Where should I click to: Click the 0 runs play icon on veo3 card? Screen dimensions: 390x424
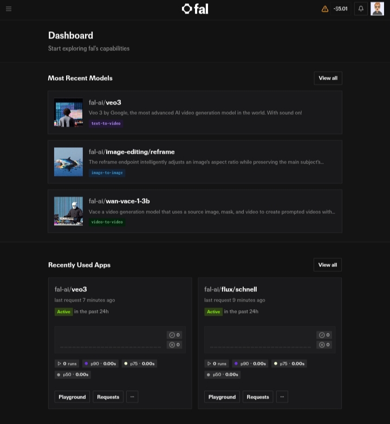click(59, 364)
